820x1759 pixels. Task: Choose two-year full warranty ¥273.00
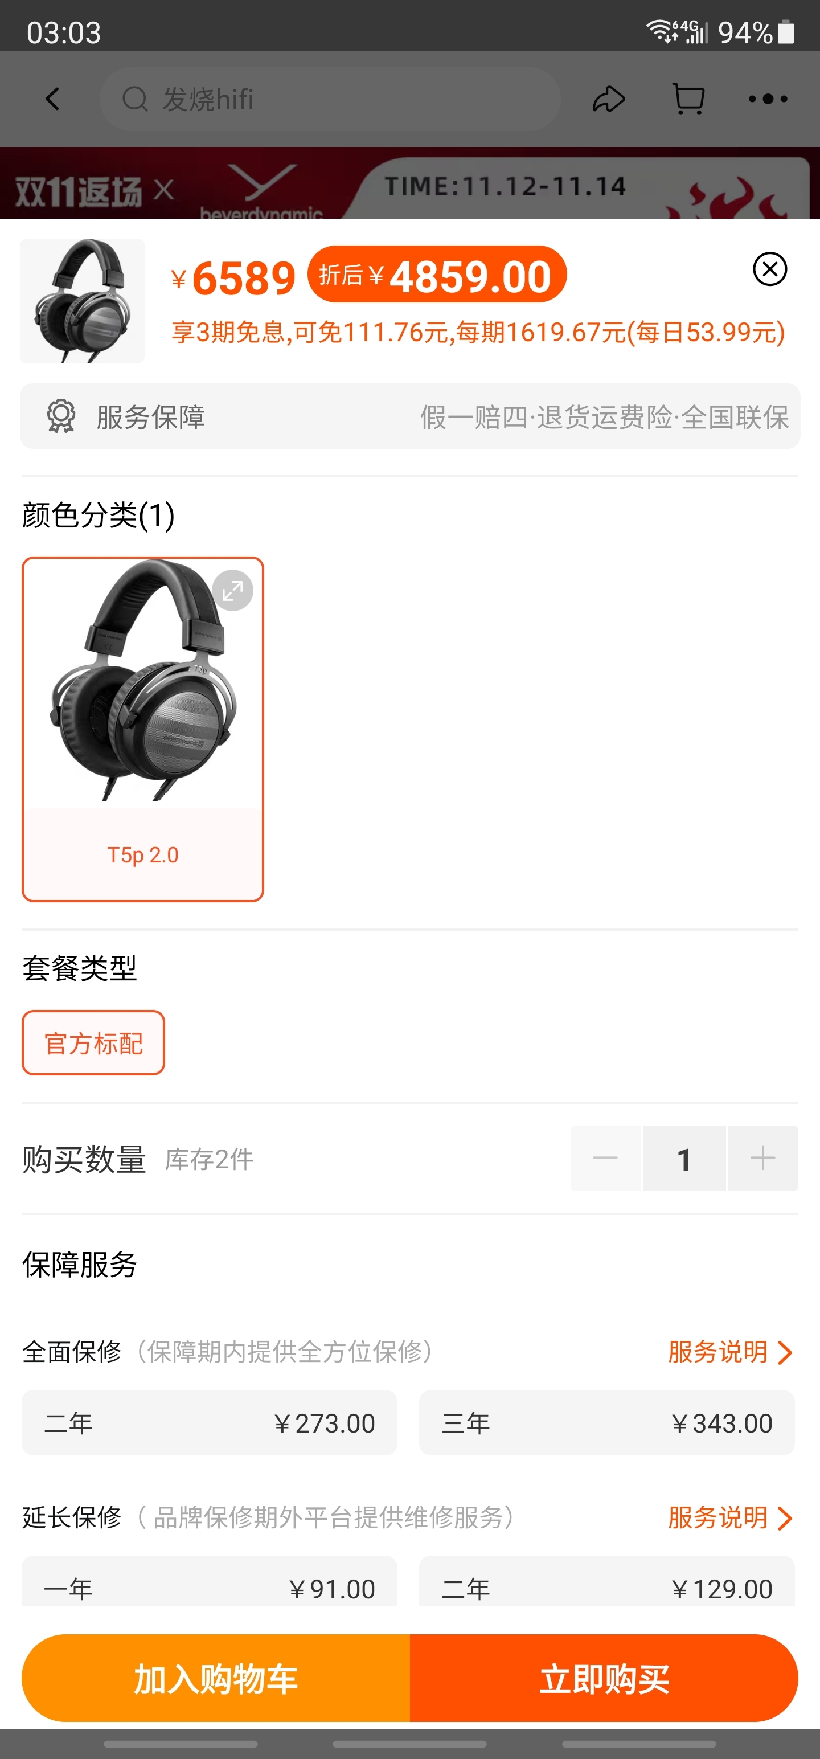tap(210, 1423)
